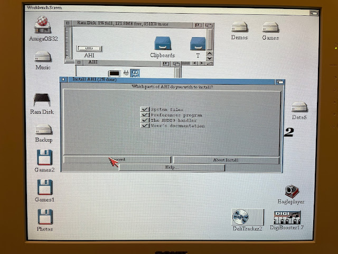Select the DeliTracker2 icon
The image size is (338, 254).
click(x=248, y=217)
